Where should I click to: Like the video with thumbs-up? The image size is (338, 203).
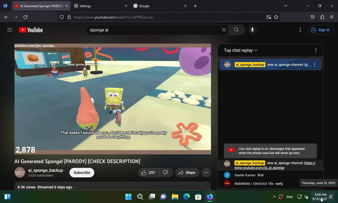[x=148, y=173]
